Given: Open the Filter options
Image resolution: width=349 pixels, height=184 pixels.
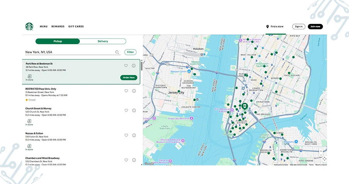Looking at the screenshot, I should [x=130, y=52].
